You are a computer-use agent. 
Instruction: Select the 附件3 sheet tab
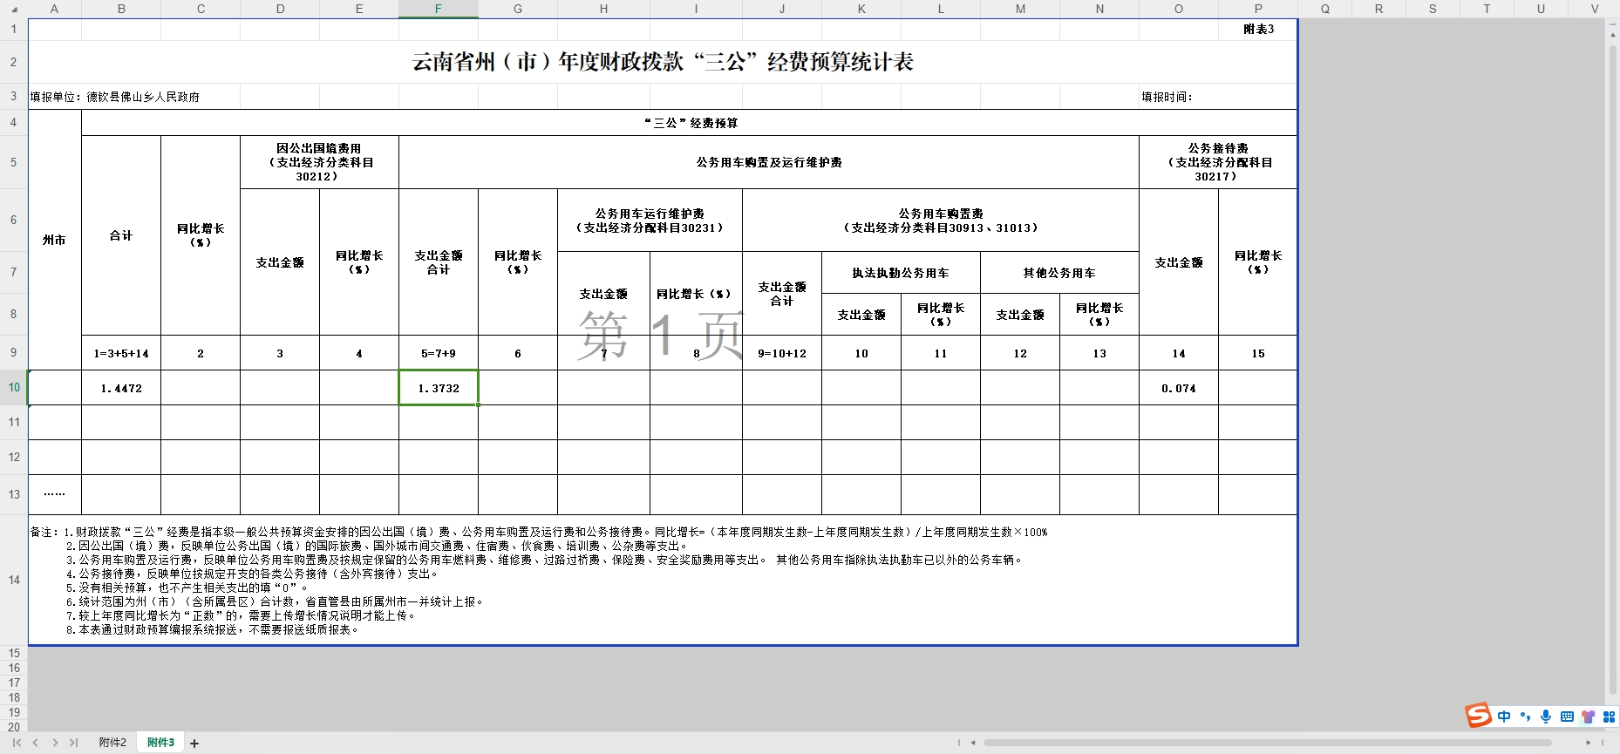(x=160, y=743)
